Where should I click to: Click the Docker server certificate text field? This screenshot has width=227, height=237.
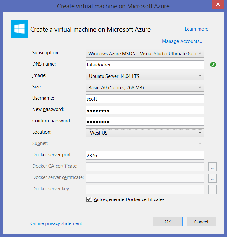(x=145, y=178)
